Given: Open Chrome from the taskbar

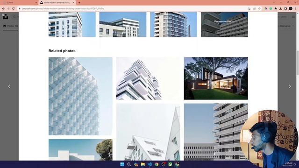Looking at the screenshot, I should (157, 164).
